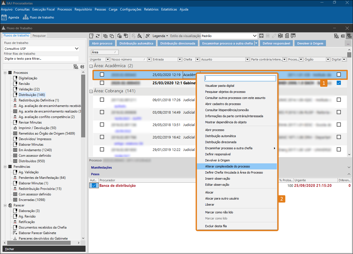
Task: Toggle the checkbox beside Banca de distribuição
Action: coord(94,185)
